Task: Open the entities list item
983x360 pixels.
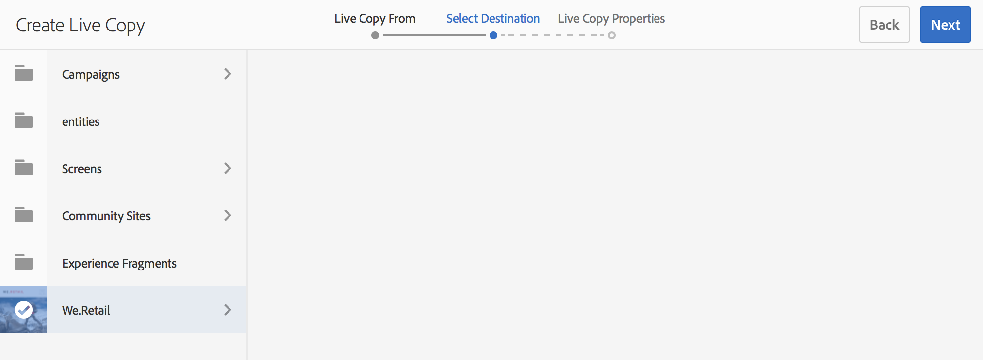Action: coord(123,121)
